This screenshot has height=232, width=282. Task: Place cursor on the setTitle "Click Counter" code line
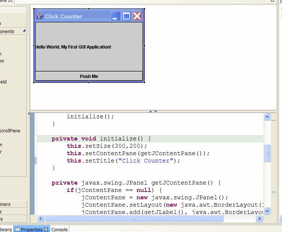[118, 161]
